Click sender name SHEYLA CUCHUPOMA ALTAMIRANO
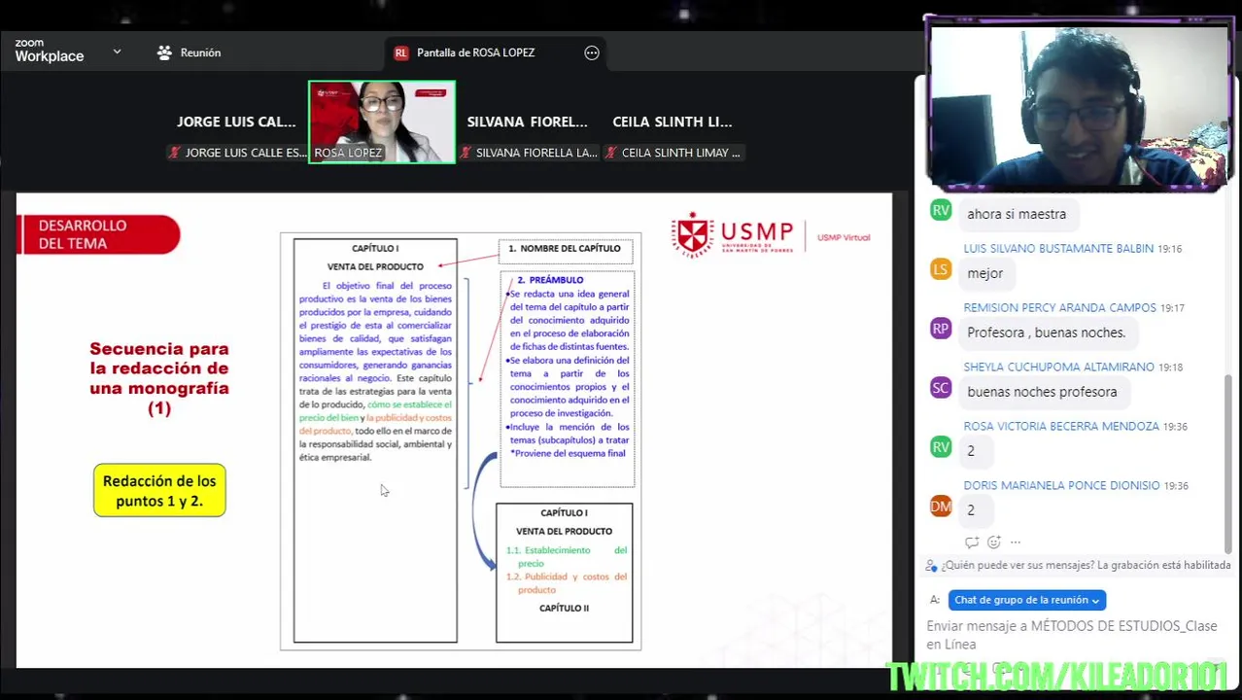The height and width of the screenshot is (700, 1242). click(1058, 367)
